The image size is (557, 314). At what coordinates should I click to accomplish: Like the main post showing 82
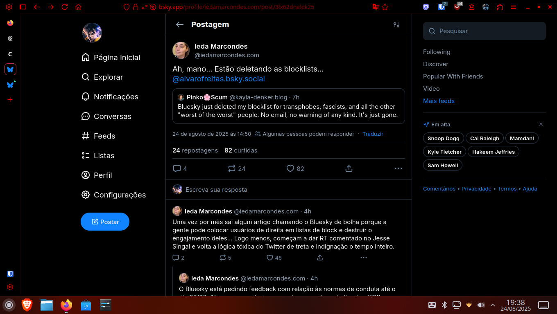click(x=295, y=168)
